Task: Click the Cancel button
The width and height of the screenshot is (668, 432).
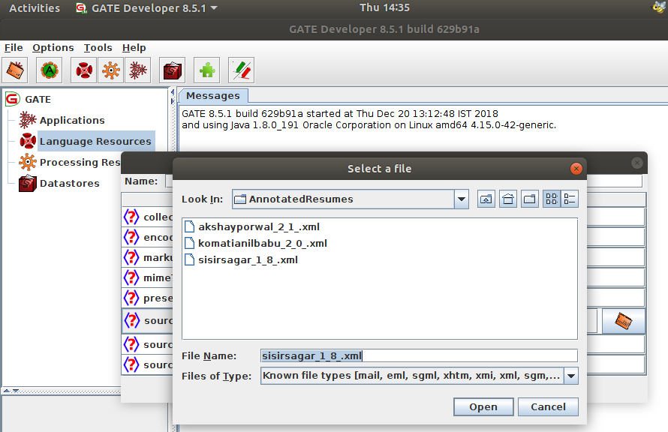Action: (x=548, y=406)
